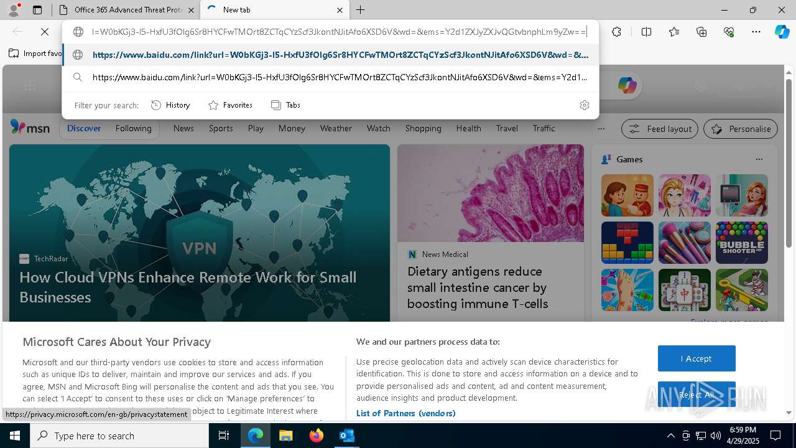Open the Watch menu item
The image size is (796, 448).
[x=379, y=128]
